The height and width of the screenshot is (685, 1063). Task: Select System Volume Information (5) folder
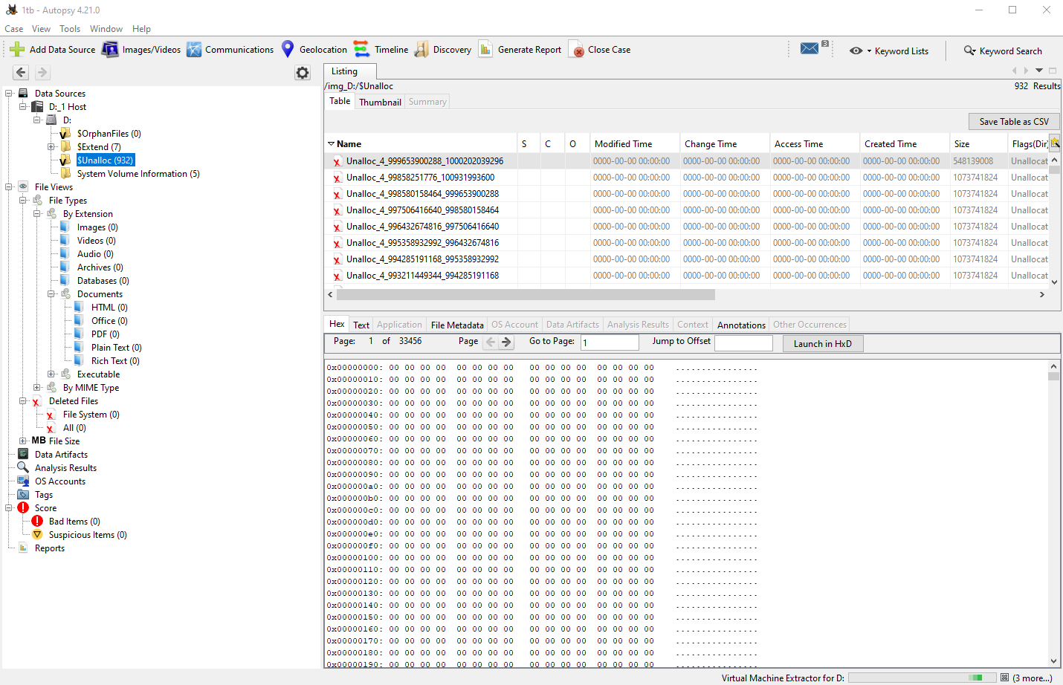coord(138,174)
